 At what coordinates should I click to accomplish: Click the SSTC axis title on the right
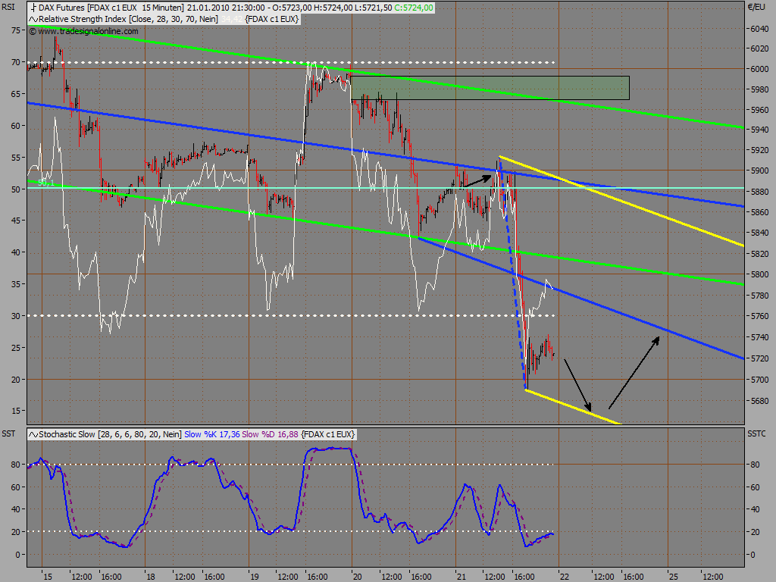tap(757, 433)
